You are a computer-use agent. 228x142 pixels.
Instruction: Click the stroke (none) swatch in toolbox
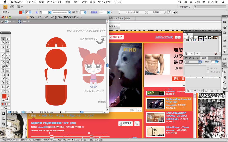pos(7,99)
